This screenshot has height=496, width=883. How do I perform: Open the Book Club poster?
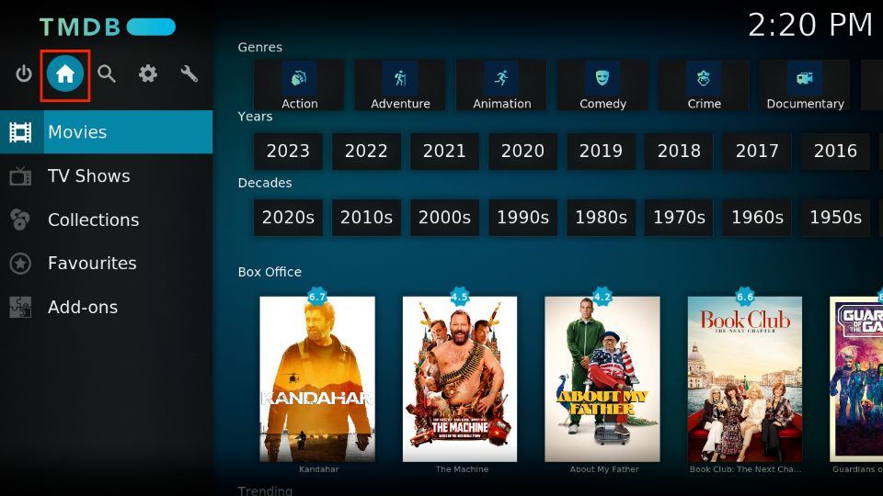(x=745, y=379)
